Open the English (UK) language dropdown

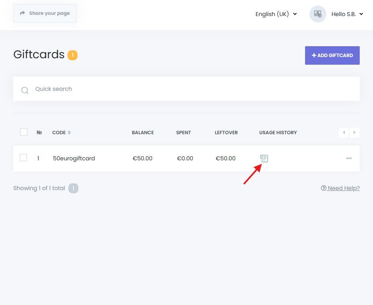coord(276,14)
